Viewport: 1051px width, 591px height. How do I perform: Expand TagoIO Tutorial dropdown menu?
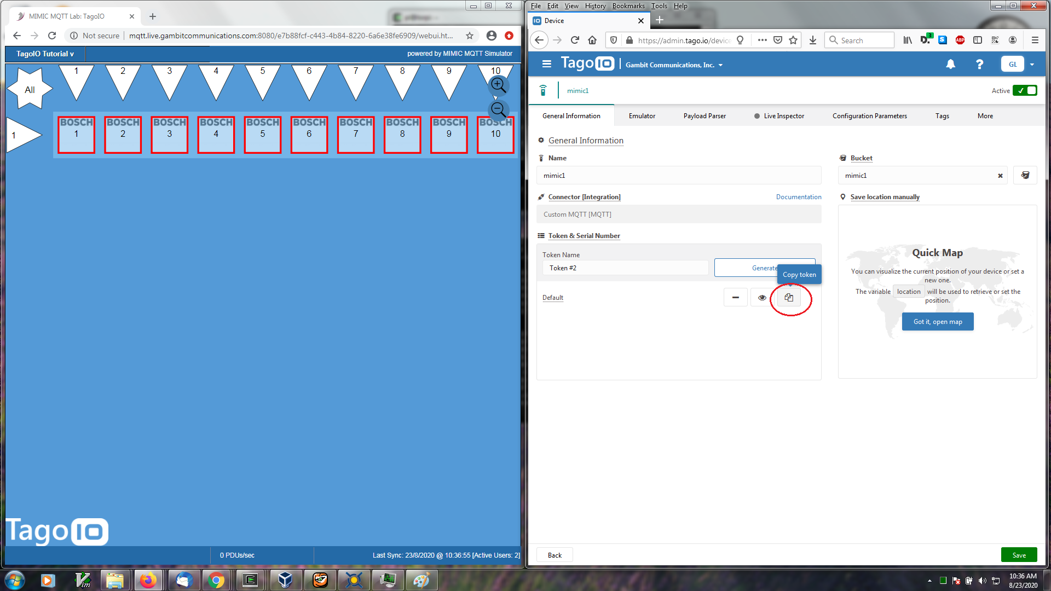45,54
